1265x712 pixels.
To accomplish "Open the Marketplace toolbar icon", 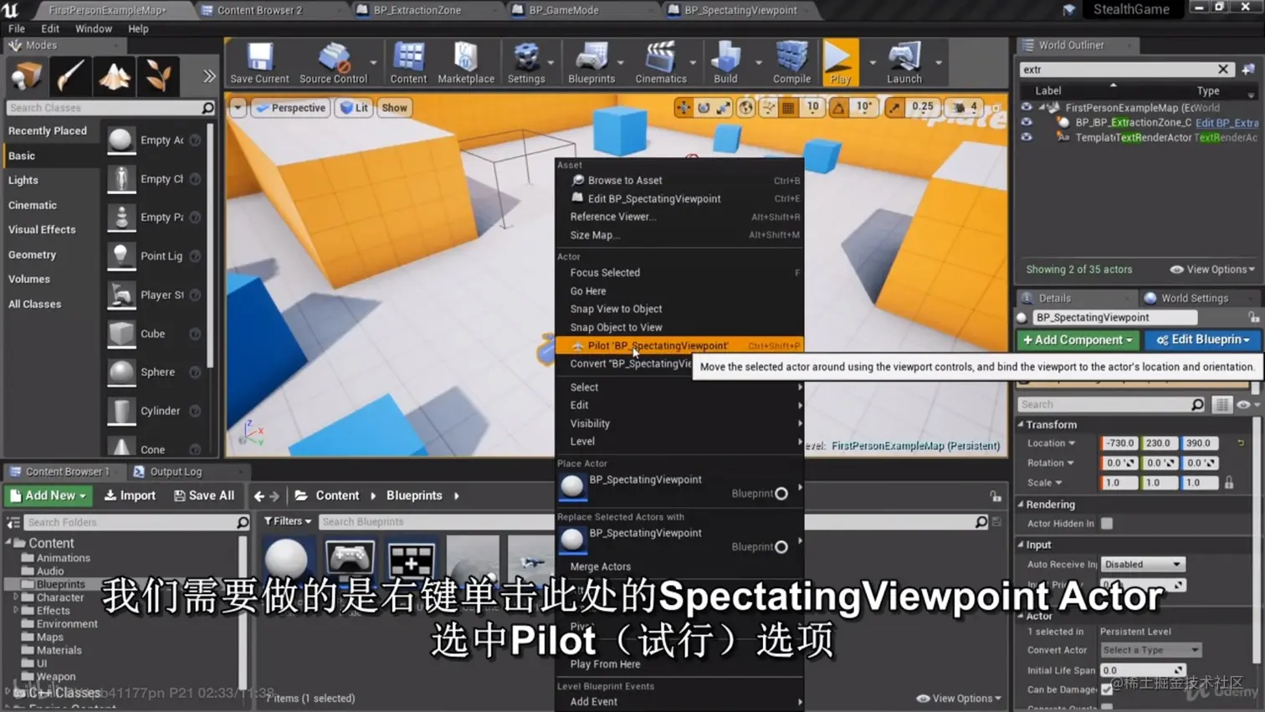I will (x=466, y=63).
